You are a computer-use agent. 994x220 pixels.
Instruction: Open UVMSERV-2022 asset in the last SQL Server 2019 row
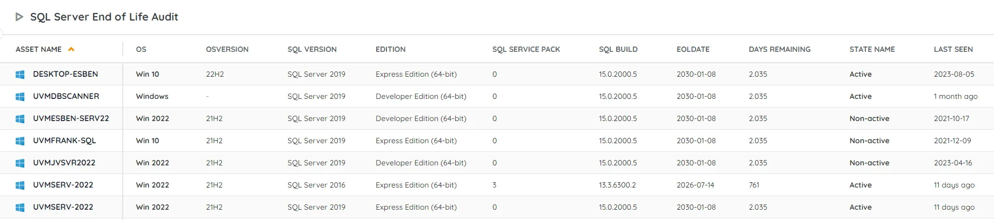[x=63, y=207]
